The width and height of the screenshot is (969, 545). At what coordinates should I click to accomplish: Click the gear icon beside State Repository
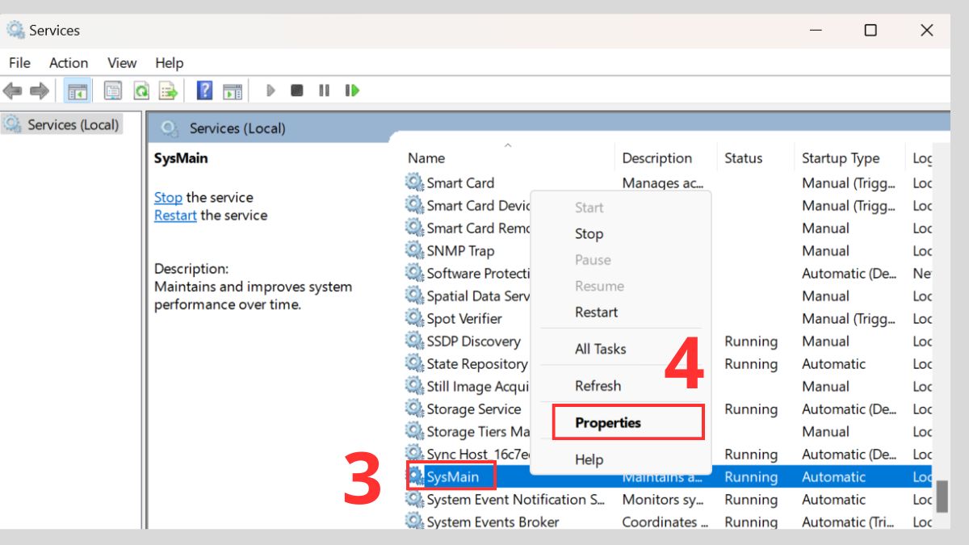pos(415,363)
